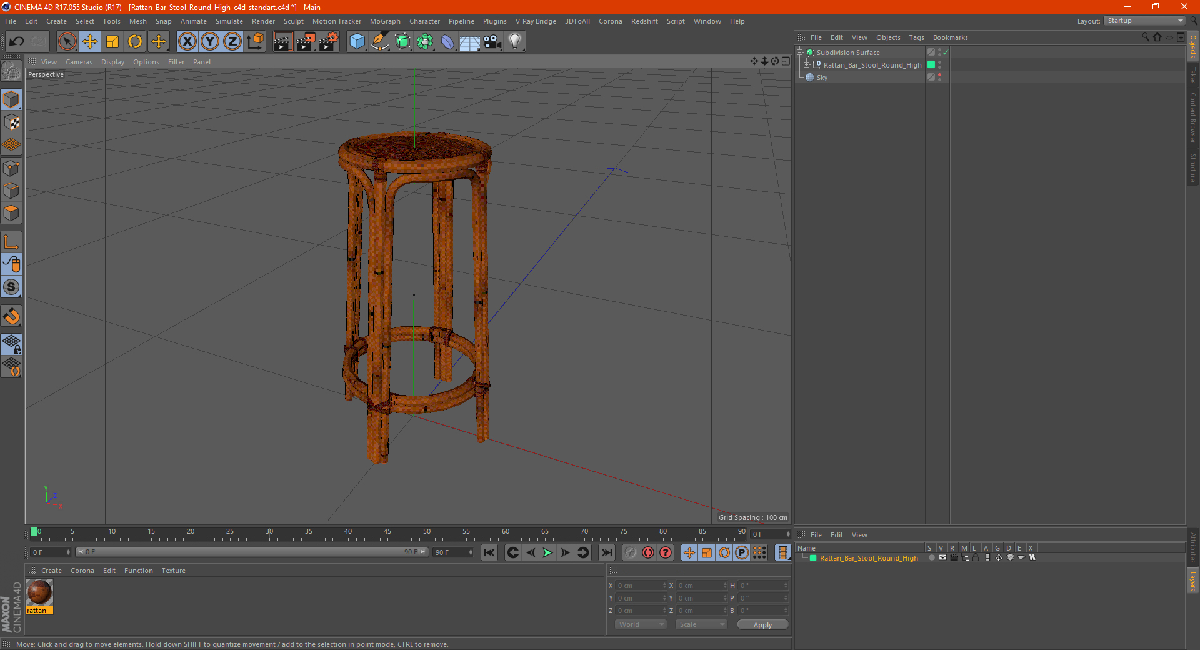
Task: Toggle layer visibility eye for Rattan_Bar_Stool_Round_High layer
Action: click(x=942, y=557)
